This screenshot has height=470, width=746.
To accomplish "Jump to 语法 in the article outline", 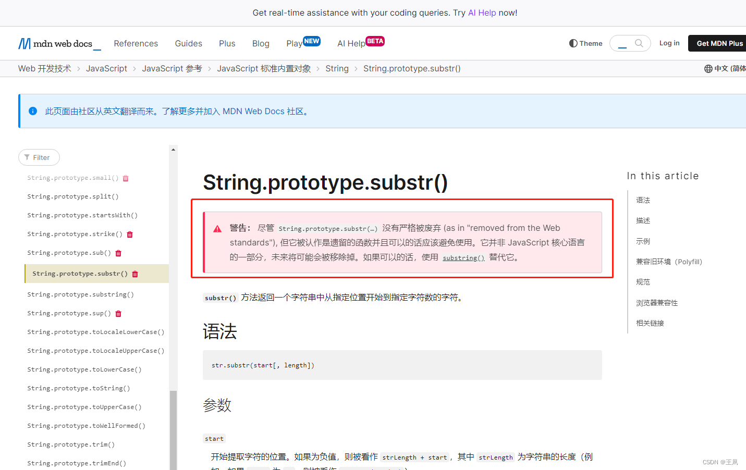I will click(x=643, y=200).
